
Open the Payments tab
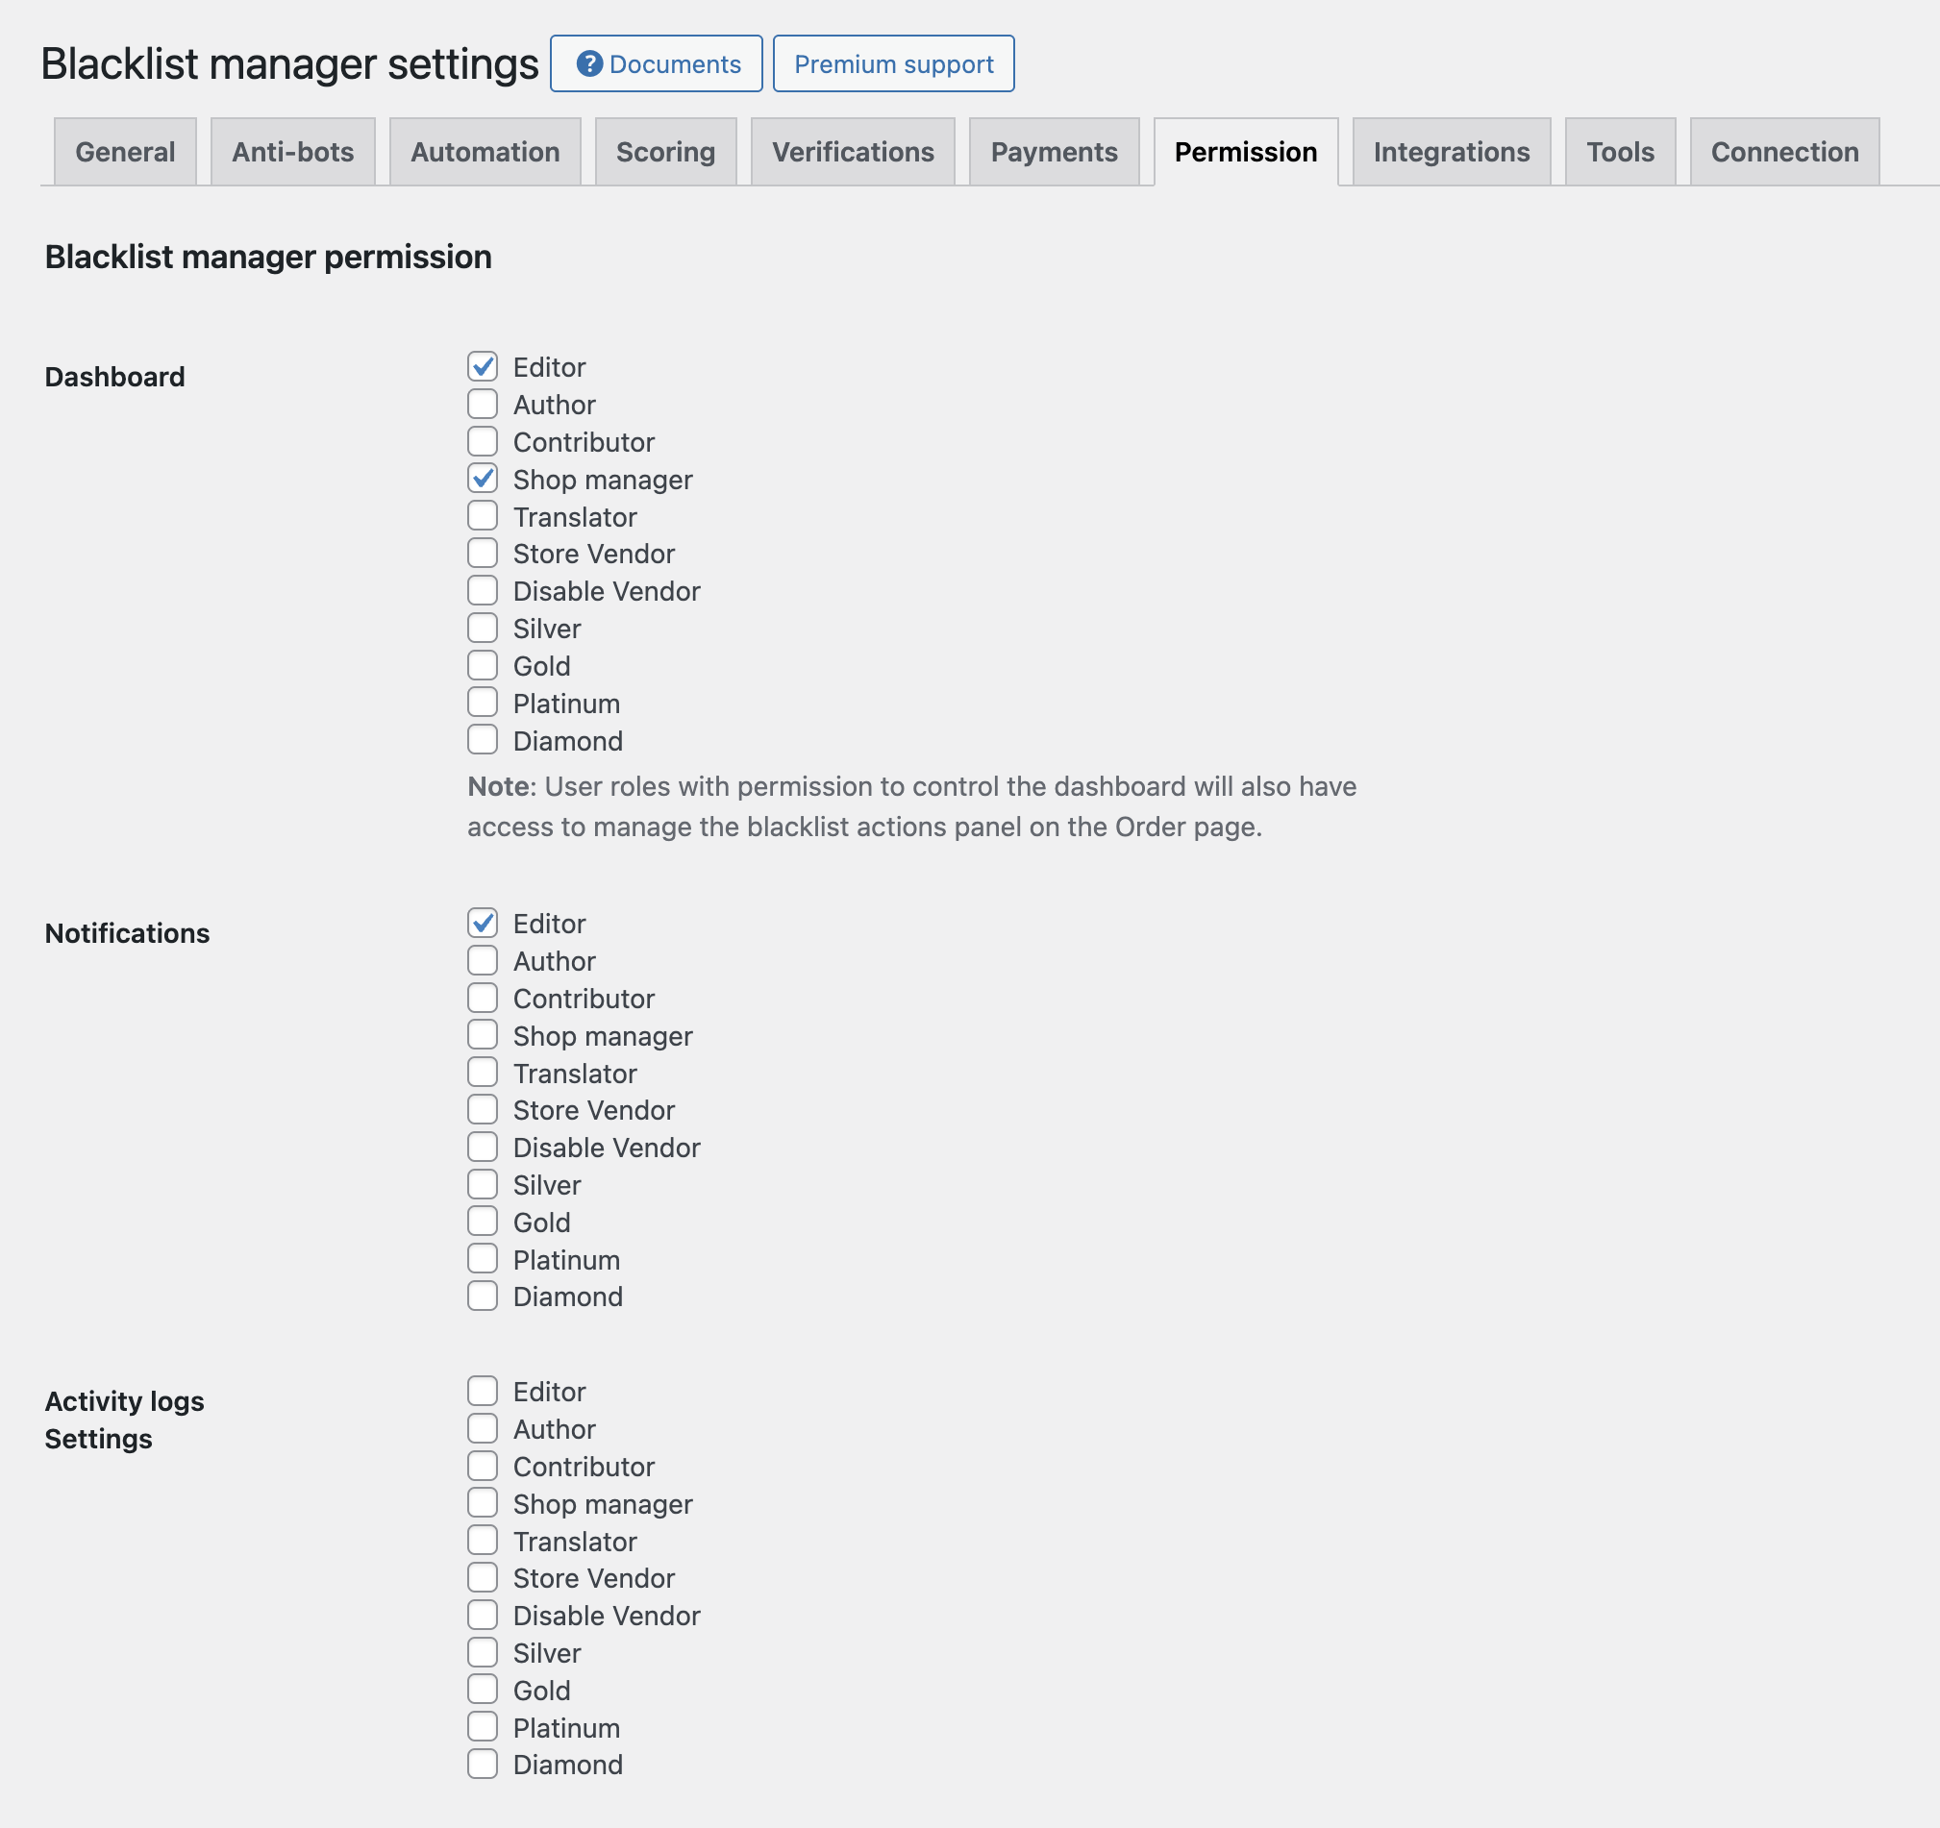click(1054, 152)
